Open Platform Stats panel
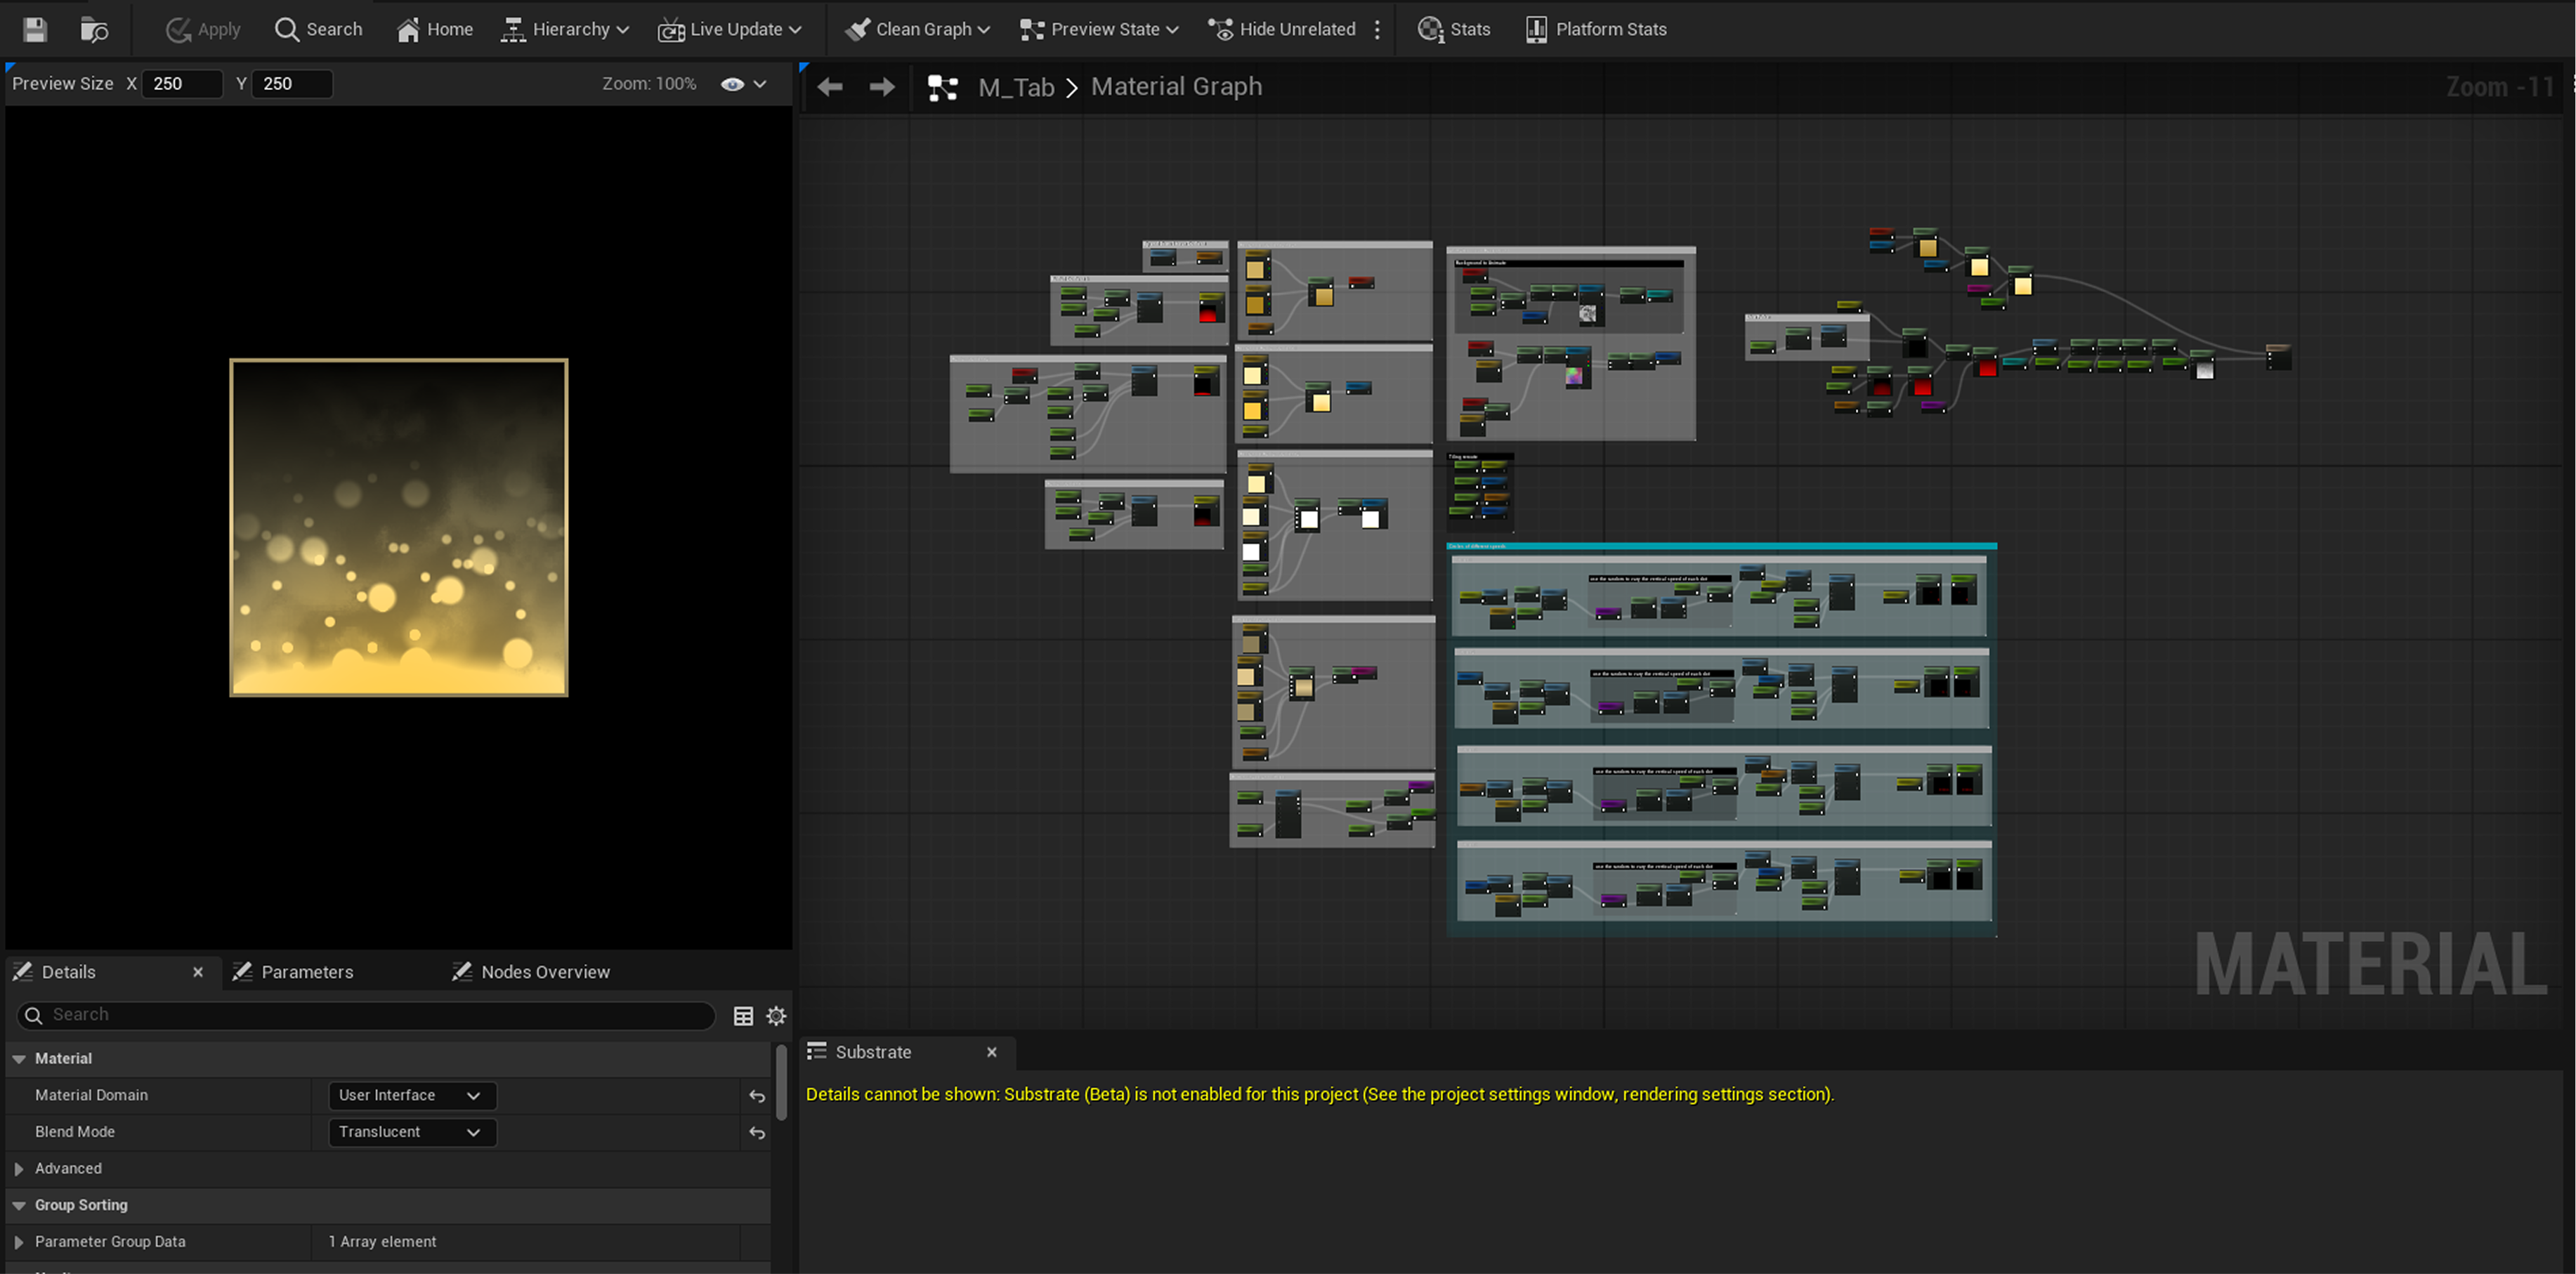 [1596, 29]
